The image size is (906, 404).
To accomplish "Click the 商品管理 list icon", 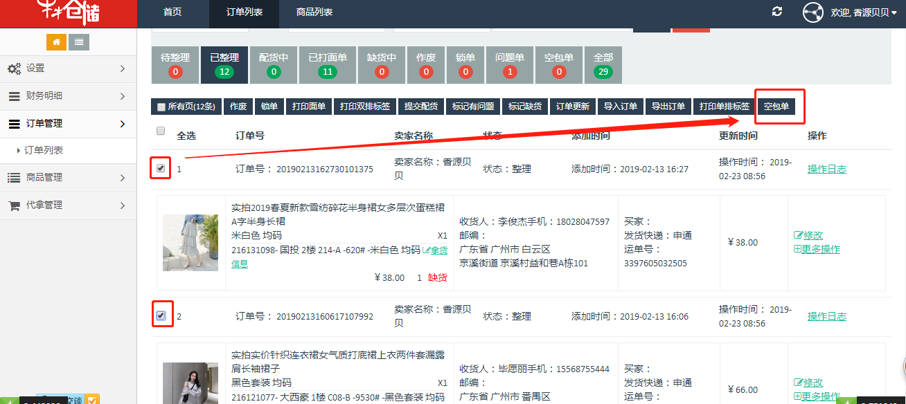I will click(x=14, y=178).
